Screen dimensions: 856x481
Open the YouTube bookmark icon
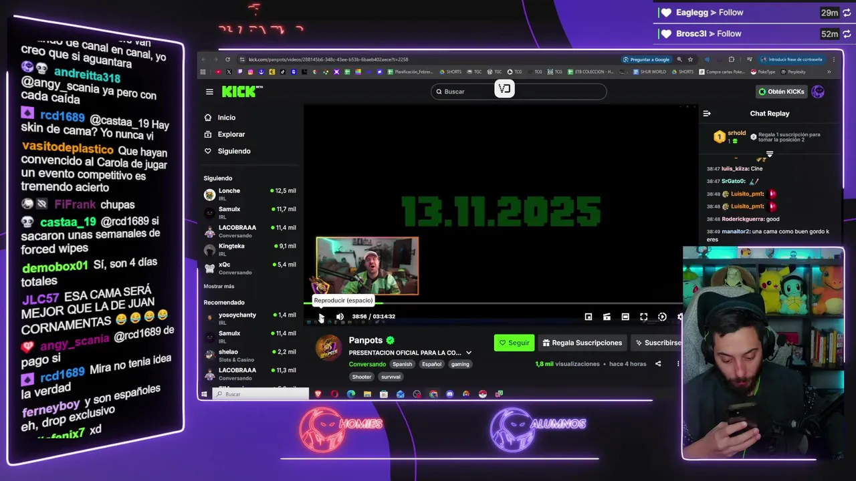218,72
